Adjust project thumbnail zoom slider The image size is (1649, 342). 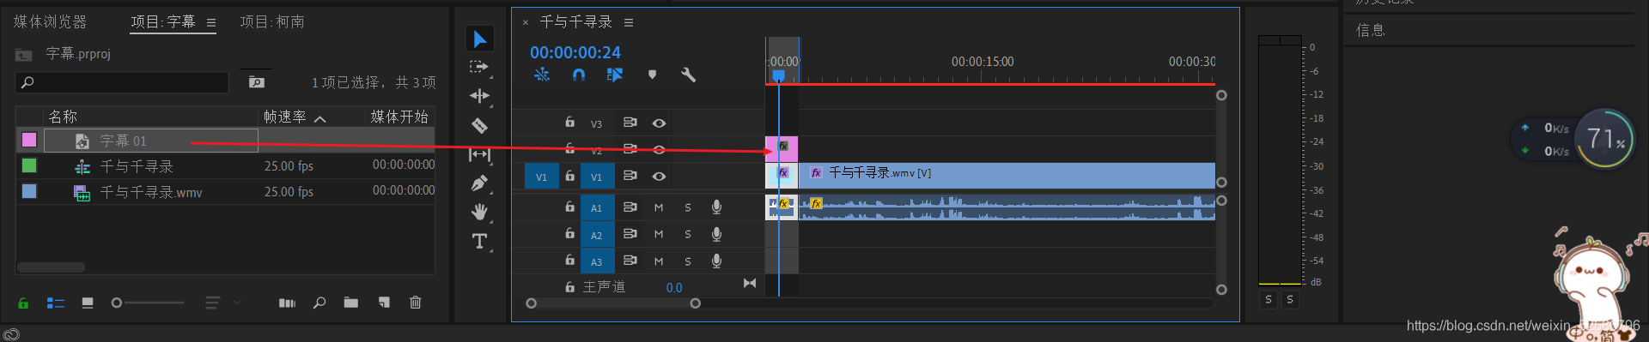point(148,303)
